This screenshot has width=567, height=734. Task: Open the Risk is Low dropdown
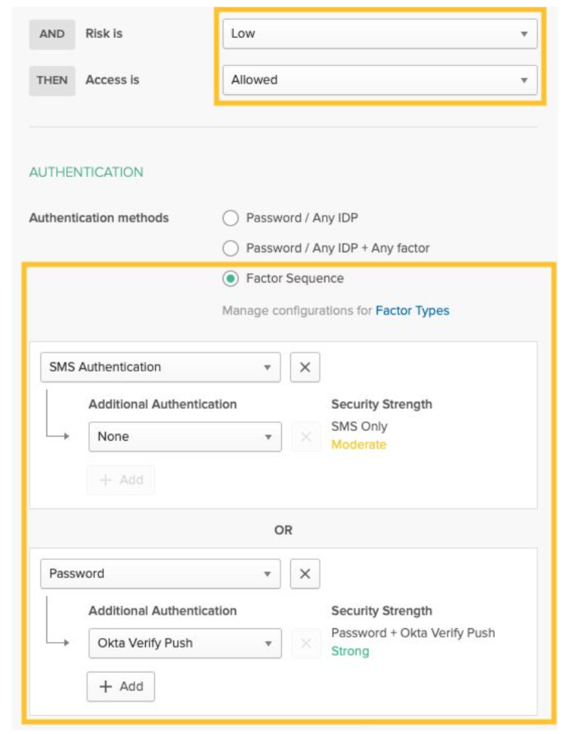(x=379, y=33)
